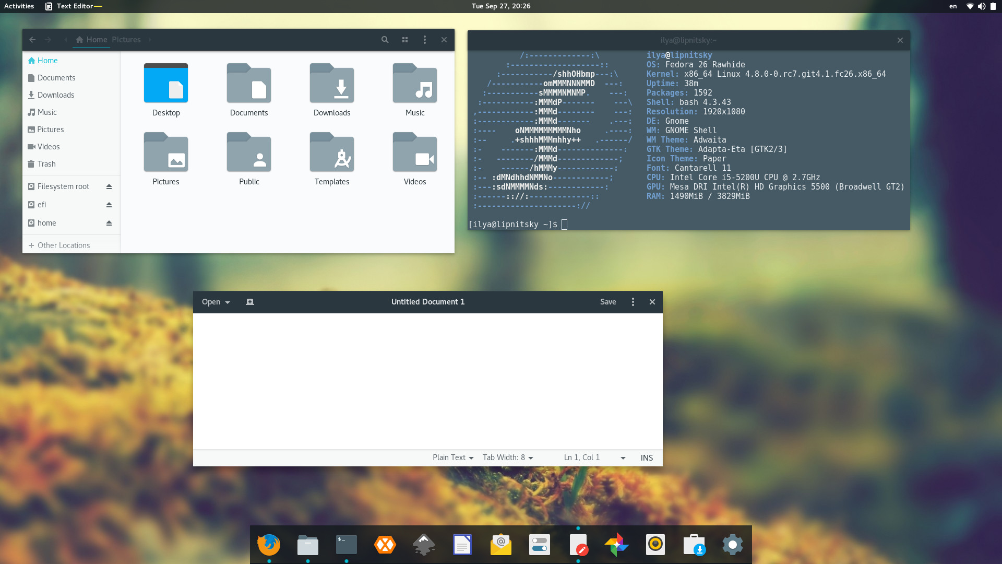Open the Open dropdown in Text Editor
Image resolution: width=1002 pixels, height=564 pixels.
[216, 302]
